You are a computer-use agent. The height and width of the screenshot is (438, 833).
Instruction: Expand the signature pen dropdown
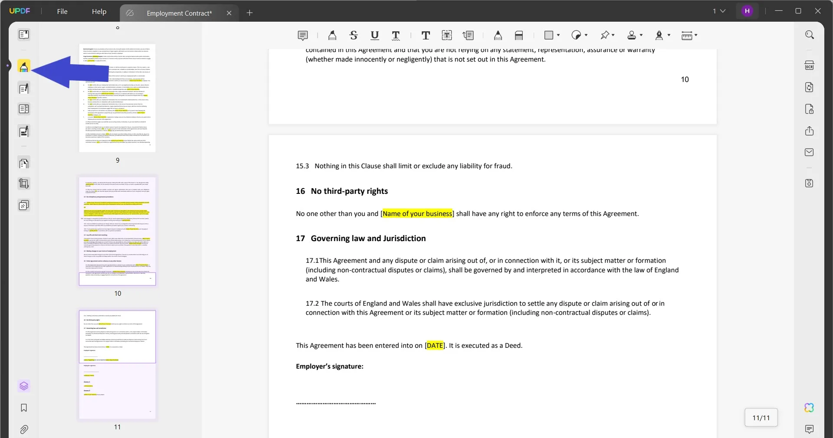(669, 35)
